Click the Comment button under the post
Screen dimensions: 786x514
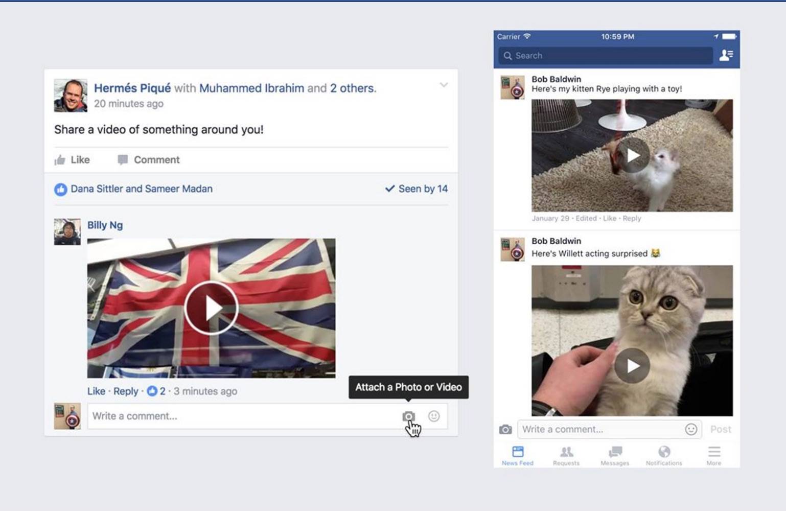[x=149, y=160]
